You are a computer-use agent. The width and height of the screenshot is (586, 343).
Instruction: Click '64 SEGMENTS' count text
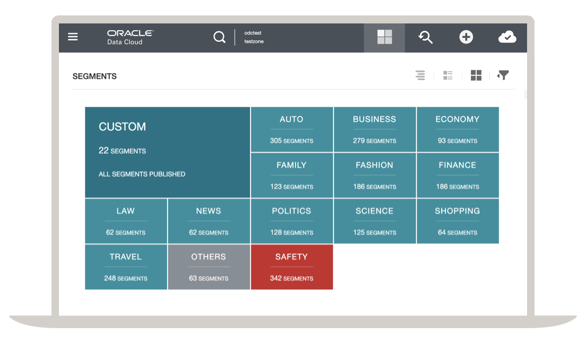click(457, 233)
